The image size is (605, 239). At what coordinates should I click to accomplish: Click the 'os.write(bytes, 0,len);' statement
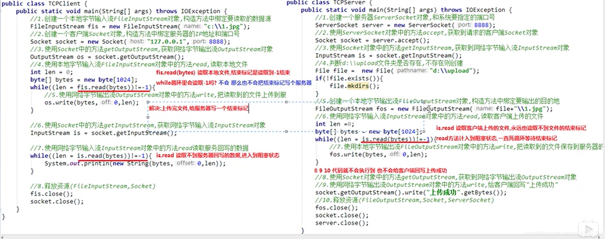(92, 102)
